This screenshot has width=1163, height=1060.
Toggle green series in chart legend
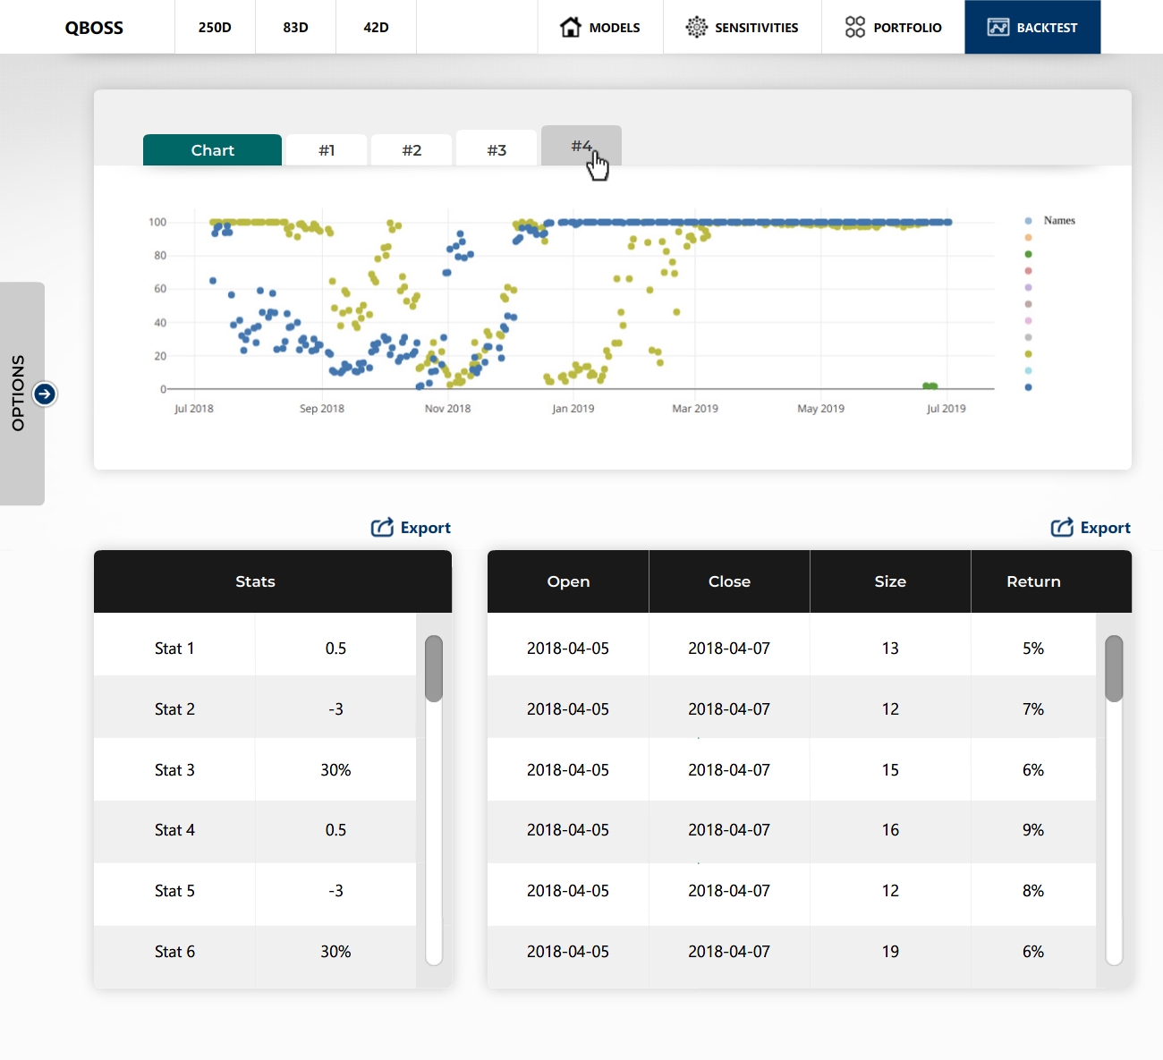click(1028, 254)
